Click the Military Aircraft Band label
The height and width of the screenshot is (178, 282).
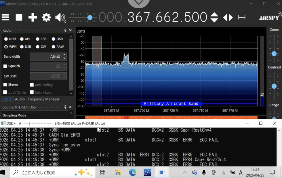[171, 104]
